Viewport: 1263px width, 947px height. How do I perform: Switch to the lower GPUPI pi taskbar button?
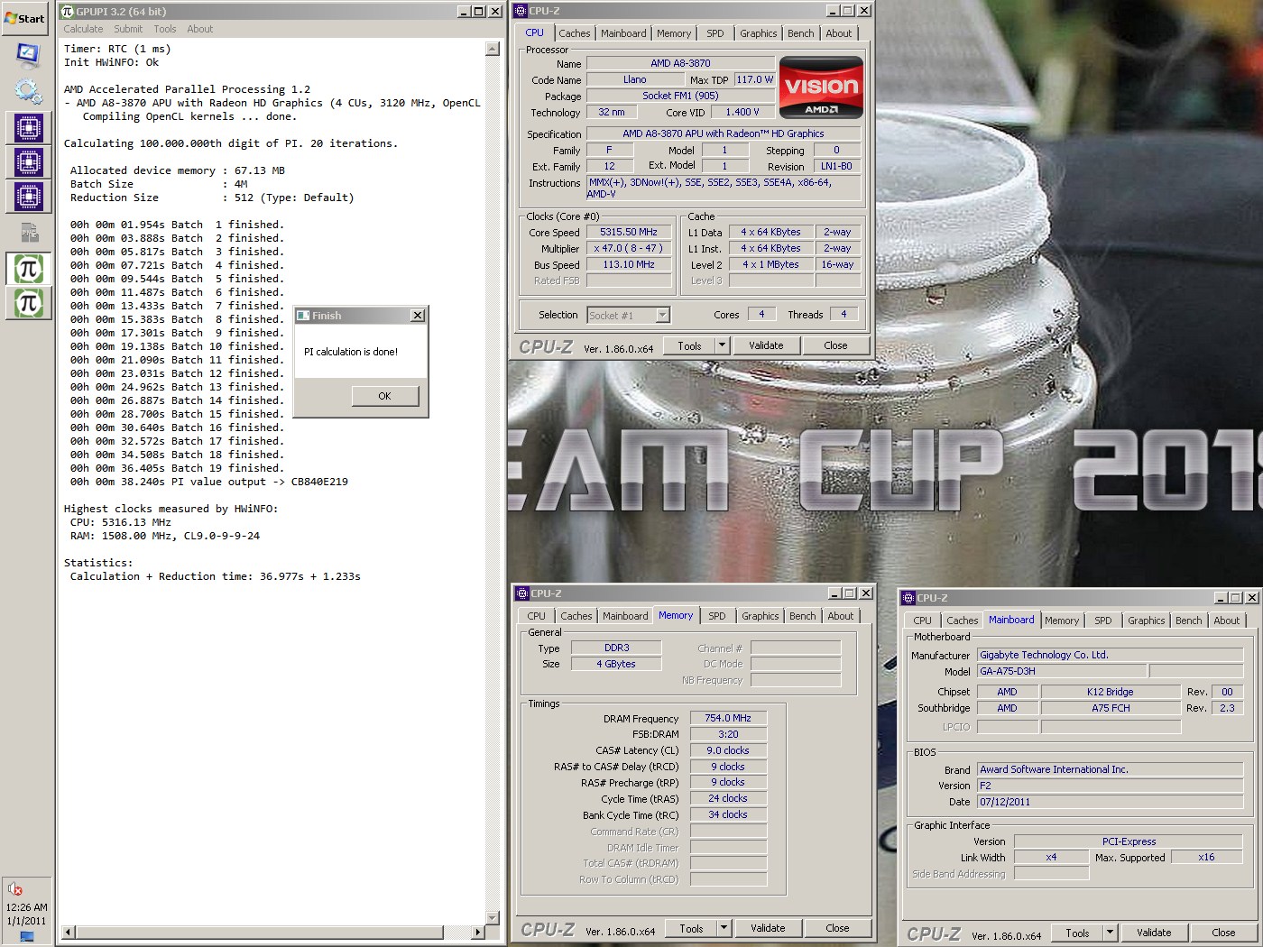(28, 302)
